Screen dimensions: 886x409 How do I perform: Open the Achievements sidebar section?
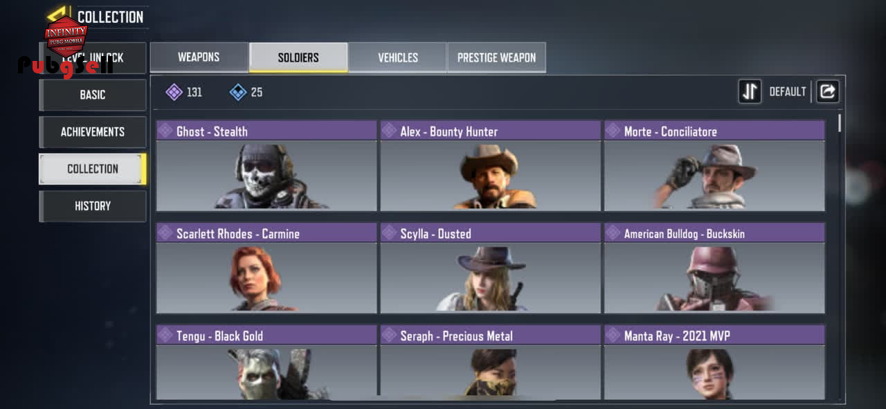coord(93,131)
